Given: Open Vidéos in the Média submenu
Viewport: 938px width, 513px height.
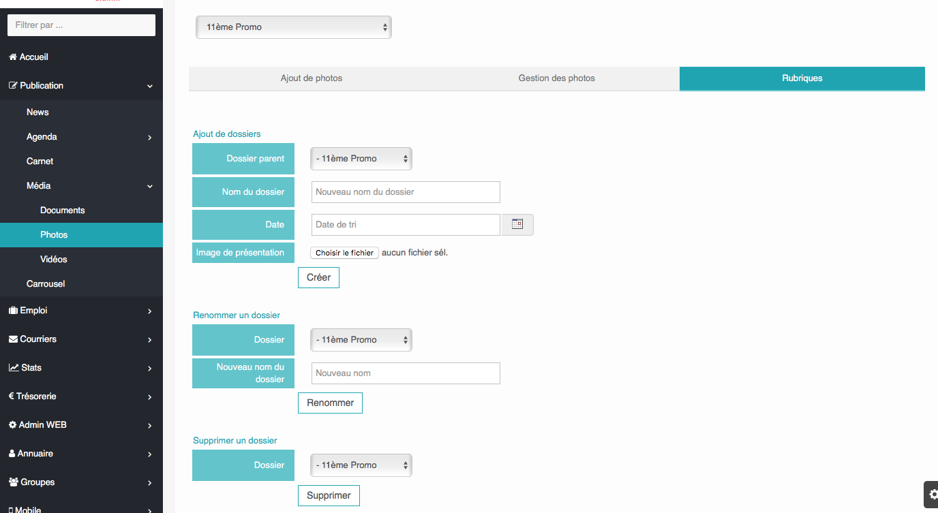Looking at the screenshot, I should click(54, 260).
